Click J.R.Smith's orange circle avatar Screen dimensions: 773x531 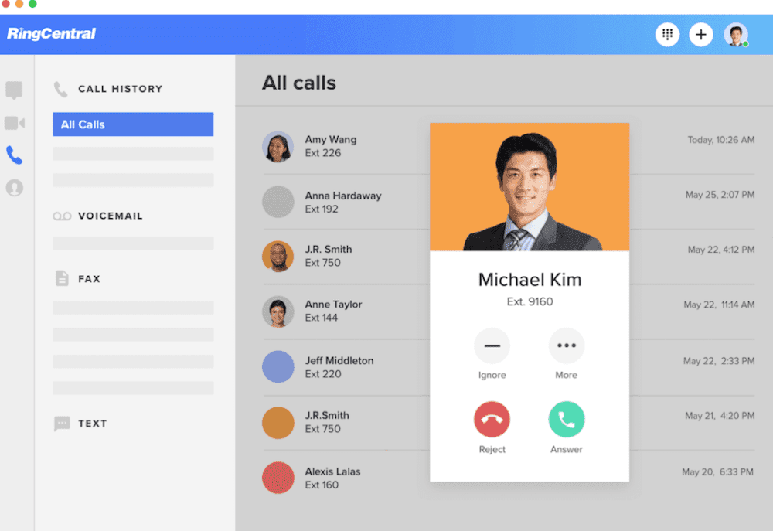pyautogui.click(x=278, y=423)
